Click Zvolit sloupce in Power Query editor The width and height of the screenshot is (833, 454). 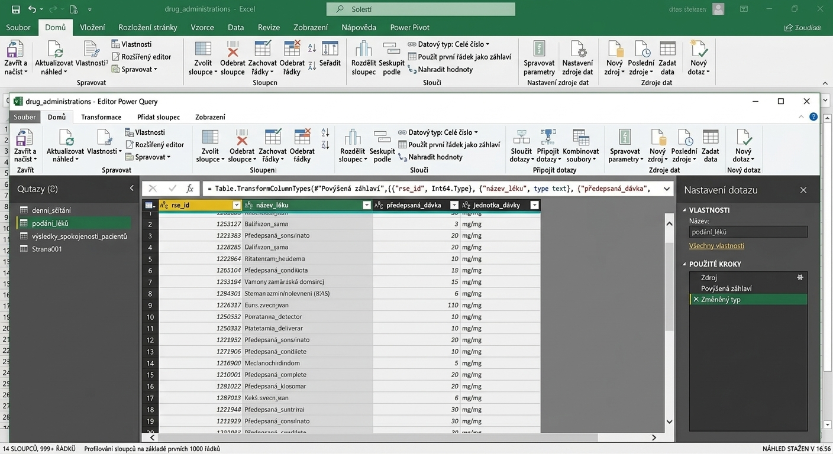(x=210, y=146)
